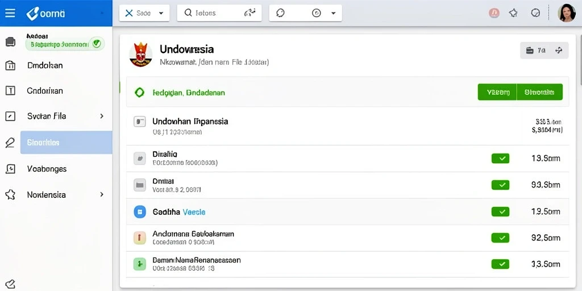Click the Dmdokan trash icon
582x291 pixels.
(10, 66)
